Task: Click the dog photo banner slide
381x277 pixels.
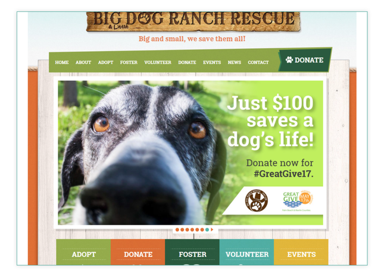Action: tap(190, 153)
